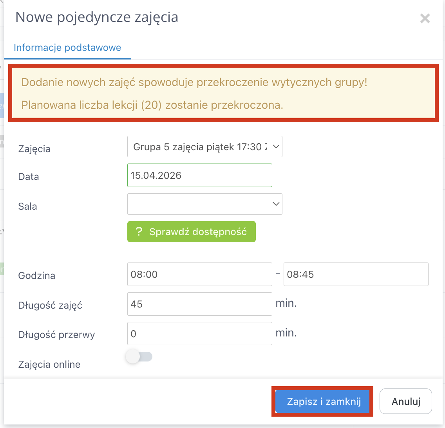This screenshot has height=428, width=445.
Task: Click the Sala field label
Action: coord(27,206)
